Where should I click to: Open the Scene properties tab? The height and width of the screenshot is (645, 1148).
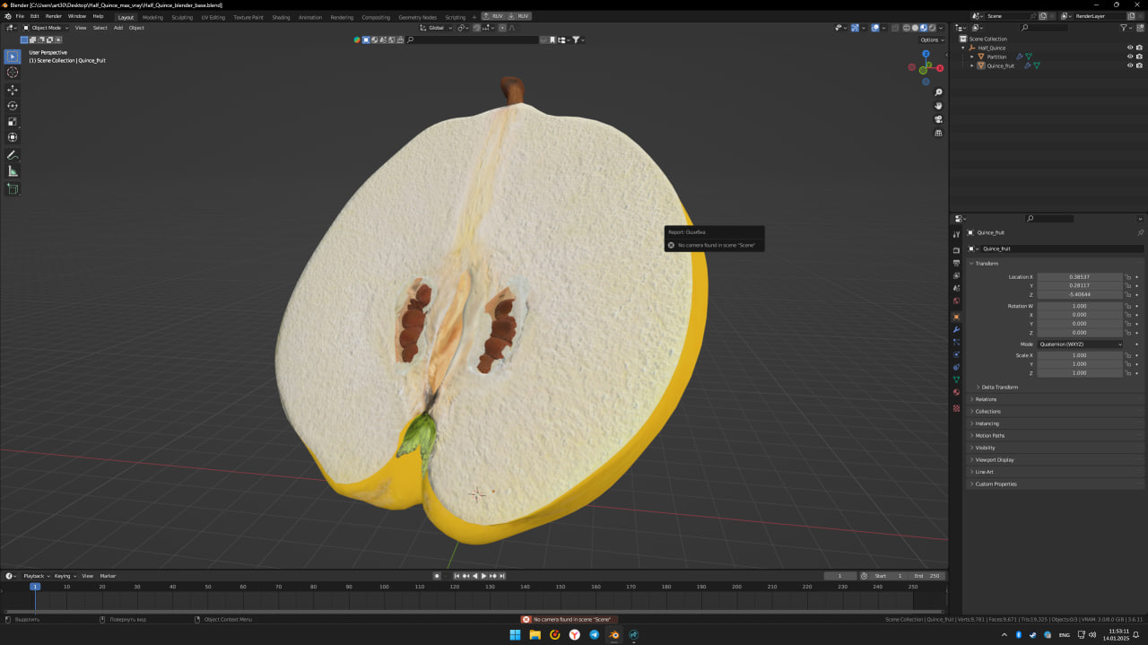point(956,288)
